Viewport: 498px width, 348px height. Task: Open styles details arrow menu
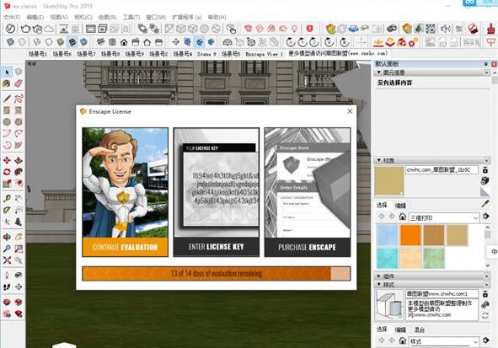tap(485, 340)
